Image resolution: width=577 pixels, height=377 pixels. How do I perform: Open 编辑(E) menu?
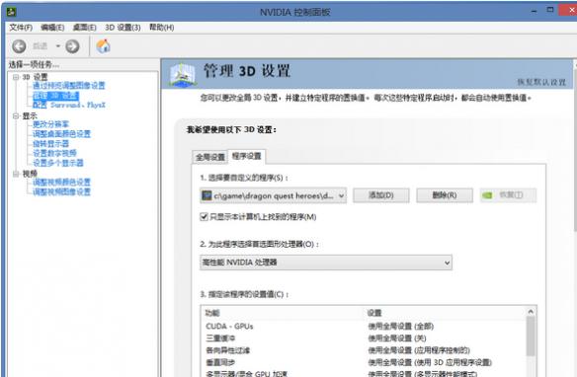(52, 28)
